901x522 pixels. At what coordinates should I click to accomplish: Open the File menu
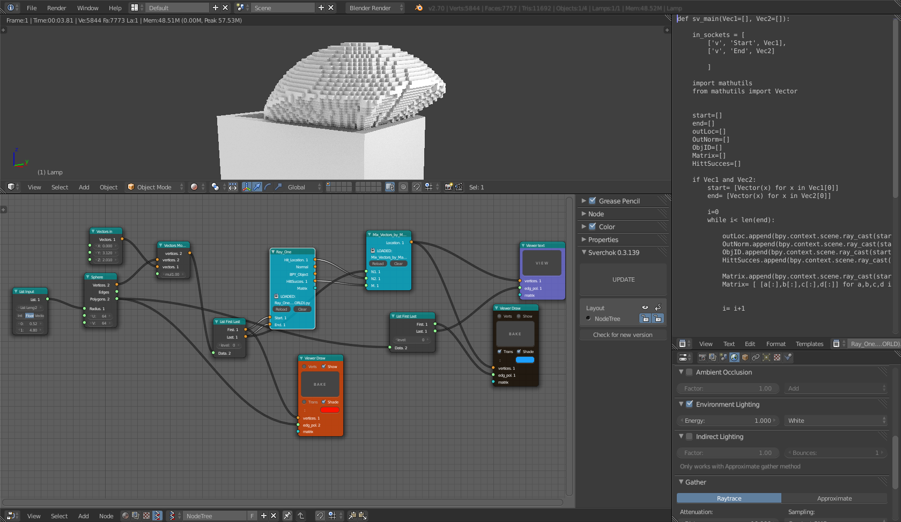click(32, 8)
